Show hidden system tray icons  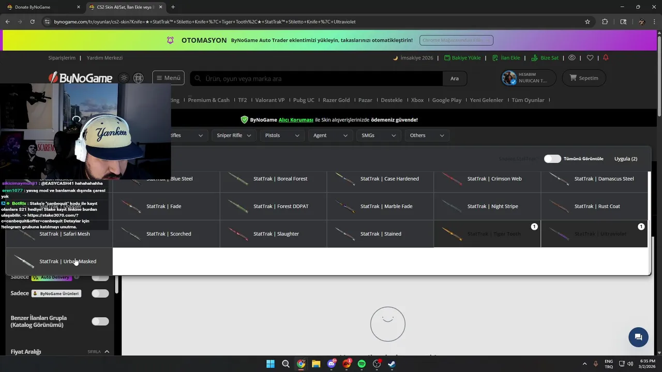point(585,364)
